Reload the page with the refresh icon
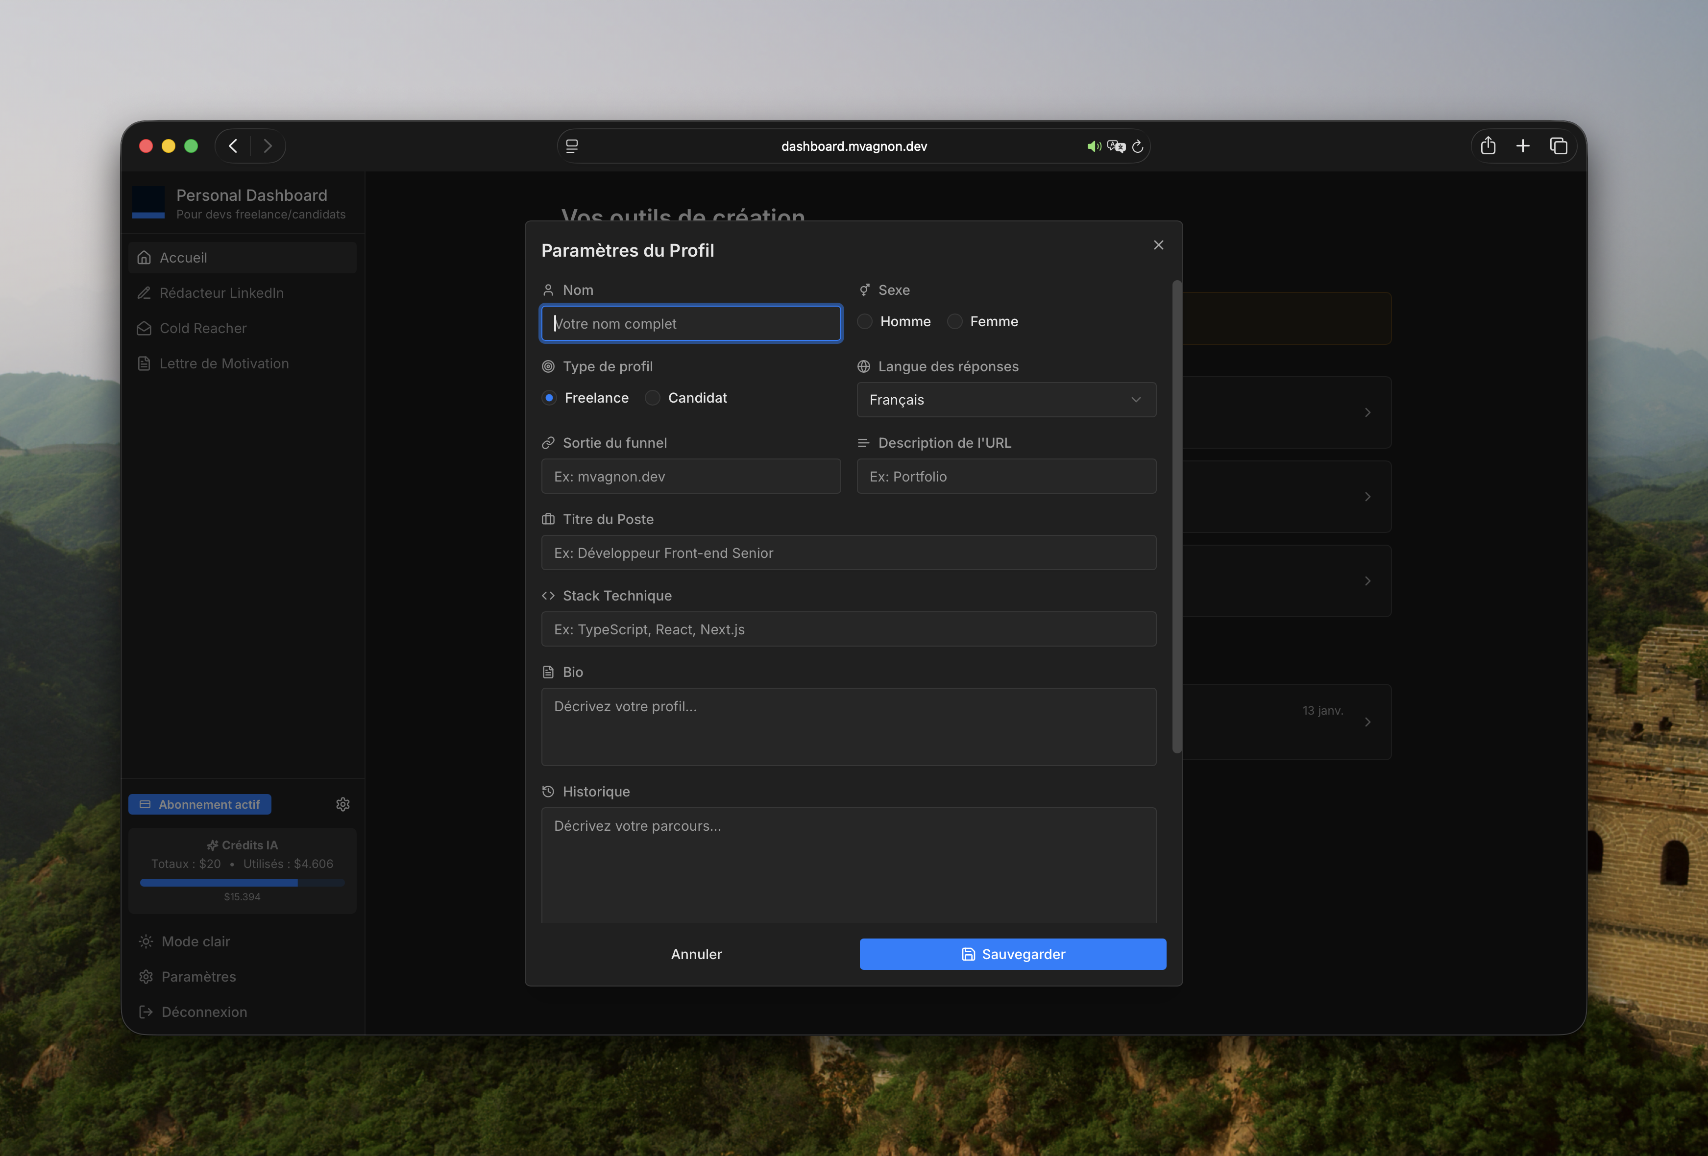 1138,146
